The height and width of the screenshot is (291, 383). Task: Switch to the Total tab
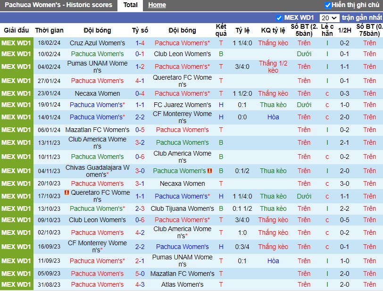(130, 5)
